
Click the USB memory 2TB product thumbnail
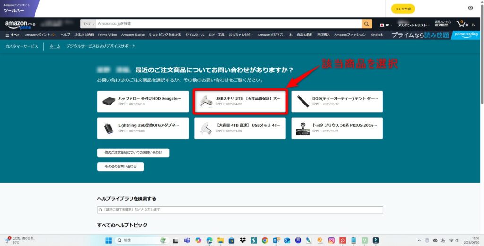205,101
